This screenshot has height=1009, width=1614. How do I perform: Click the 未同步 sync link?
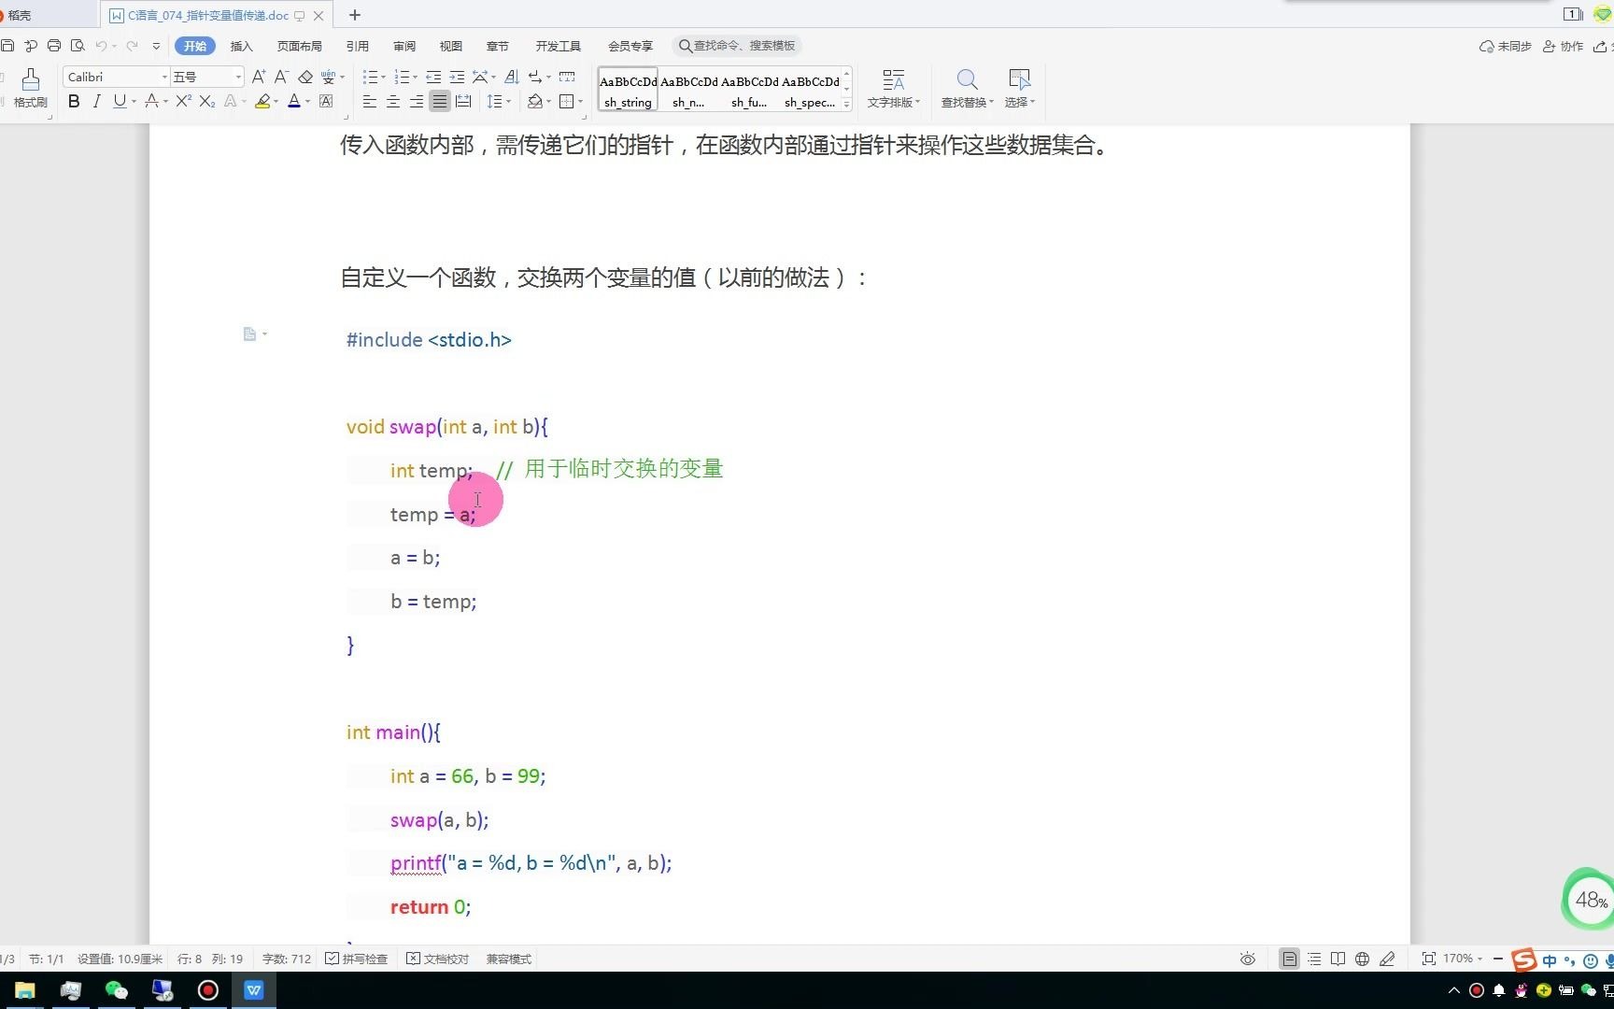click(x=1506, y=45)
